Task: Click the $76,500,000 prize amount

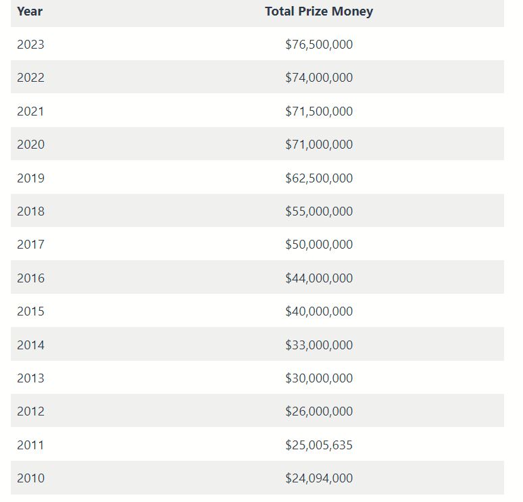Action: click(319, 45)
